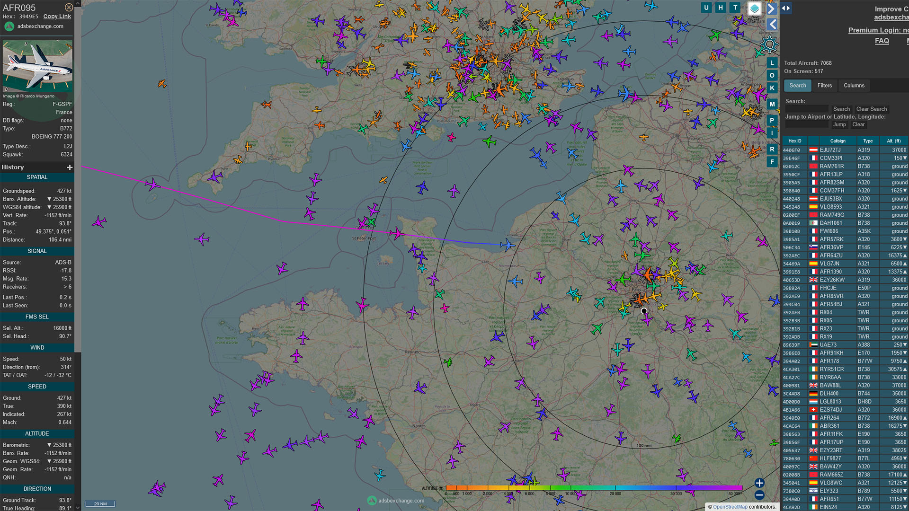
Task: Click the receiver site marker circle on map
Action: point(644,311)
